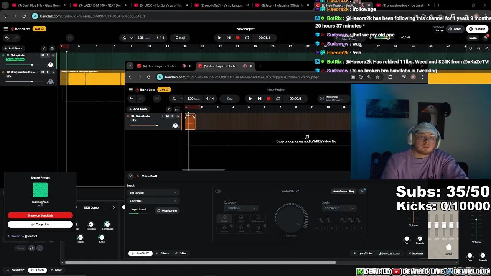This screenshot has height=276, width=491.
Task: Select the Big Harmony AutoPitch effect
Action: click(258, 219)
